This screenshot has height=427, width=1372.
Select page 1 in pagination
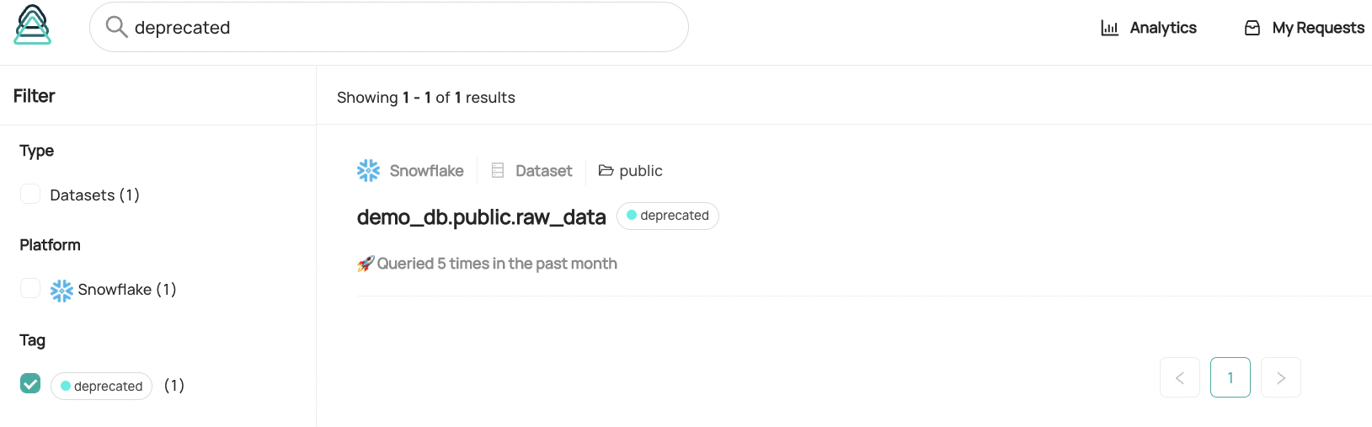[1231, 377]
